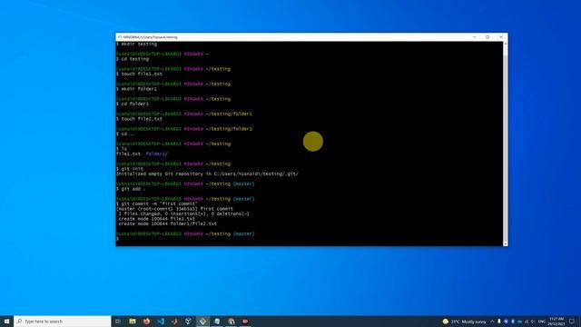Launch Firefox from the taskbar
This screenshot has width=581, height=327.
tap(146, 321)
